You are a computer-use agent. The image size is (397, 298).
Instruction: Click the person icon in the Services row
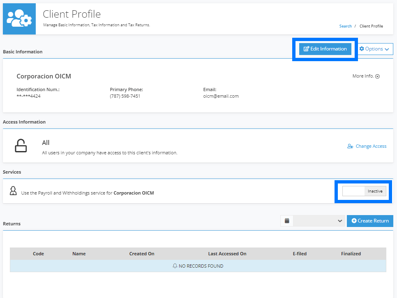pos(13,191)
